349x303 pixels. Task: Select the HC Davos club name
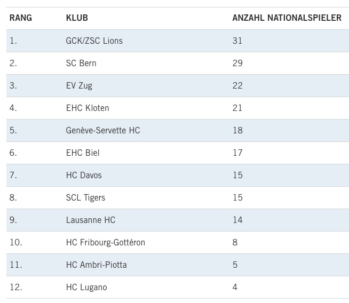point(84,175)
